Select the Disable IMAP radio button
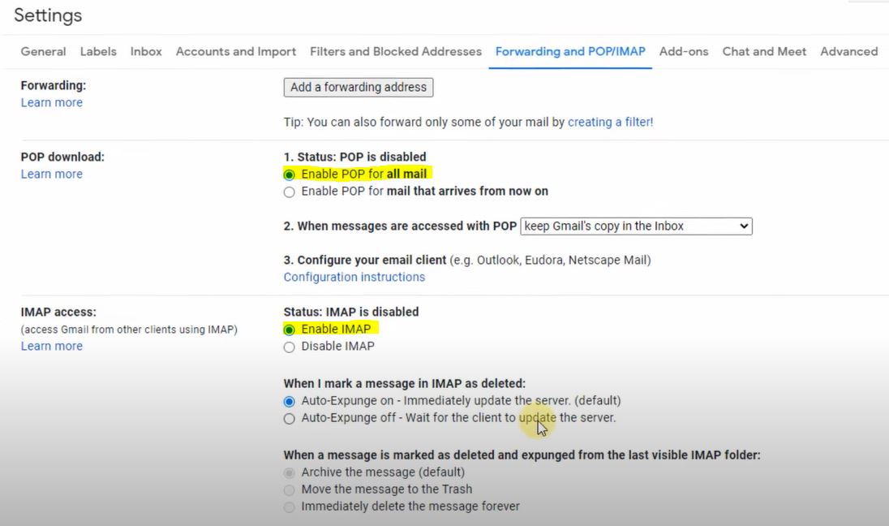Image resolution: width=889 pixels, height=526 pixels. point(289,347)
